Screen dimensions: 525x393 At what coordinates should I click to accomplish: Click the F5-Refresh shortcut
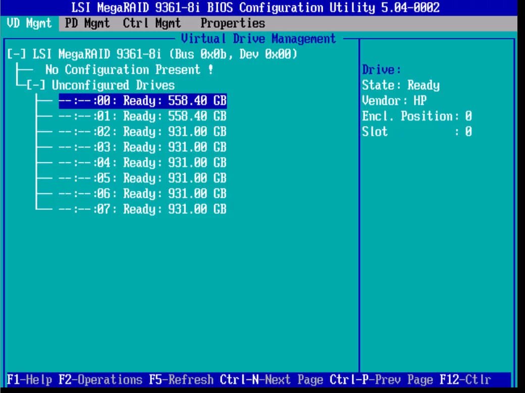coord(181,379)
